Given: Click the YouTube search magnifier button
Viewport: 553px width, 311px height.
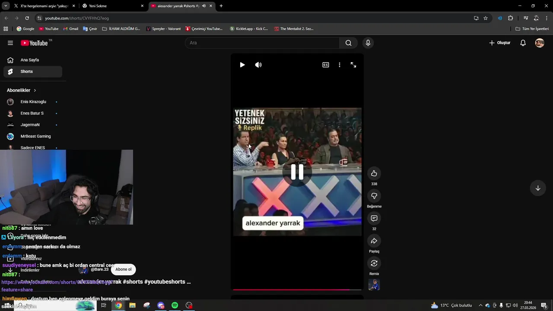Looking at the screenshot, I should tap(349, 43).
